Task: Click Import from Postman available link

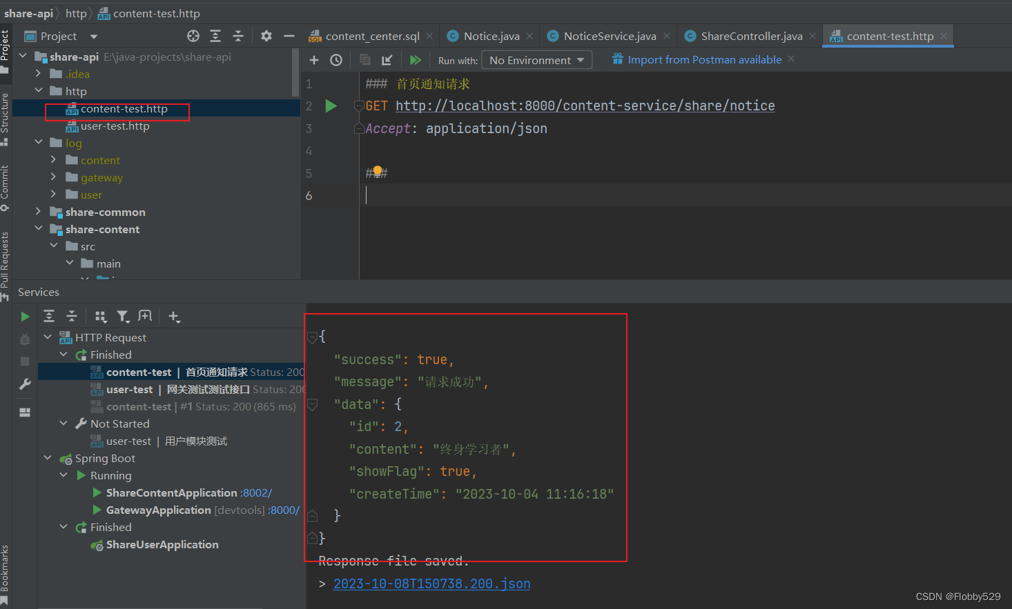Action: 705,60
